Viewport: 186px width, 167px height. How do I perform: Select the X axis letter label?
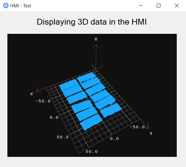[31, 94]
